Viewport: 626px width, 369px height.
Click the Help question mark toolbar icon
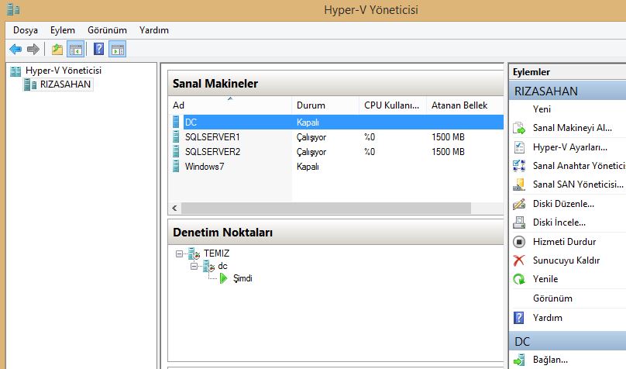coord(99,50)
